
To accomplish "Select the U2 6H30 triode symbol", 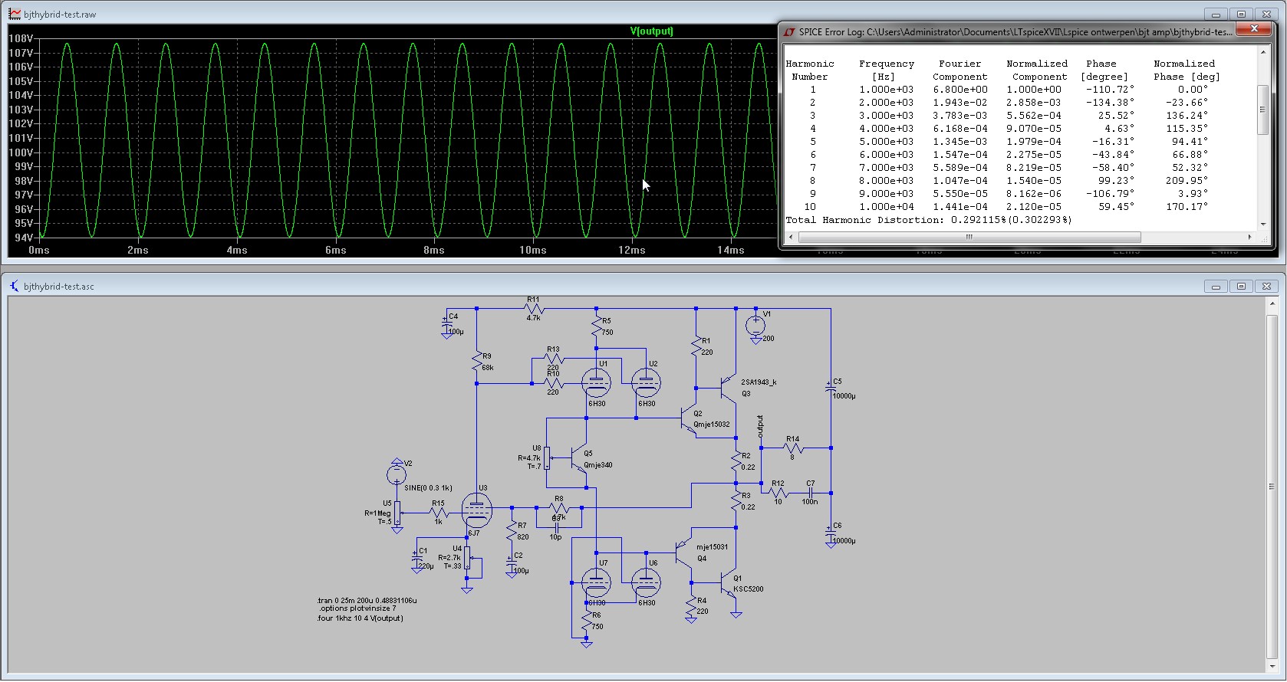I will [x=646, y=382].
